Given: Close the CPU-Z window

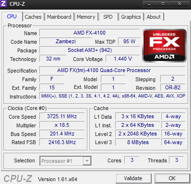Looking at the screenshot, I should [x=179, y=4].
